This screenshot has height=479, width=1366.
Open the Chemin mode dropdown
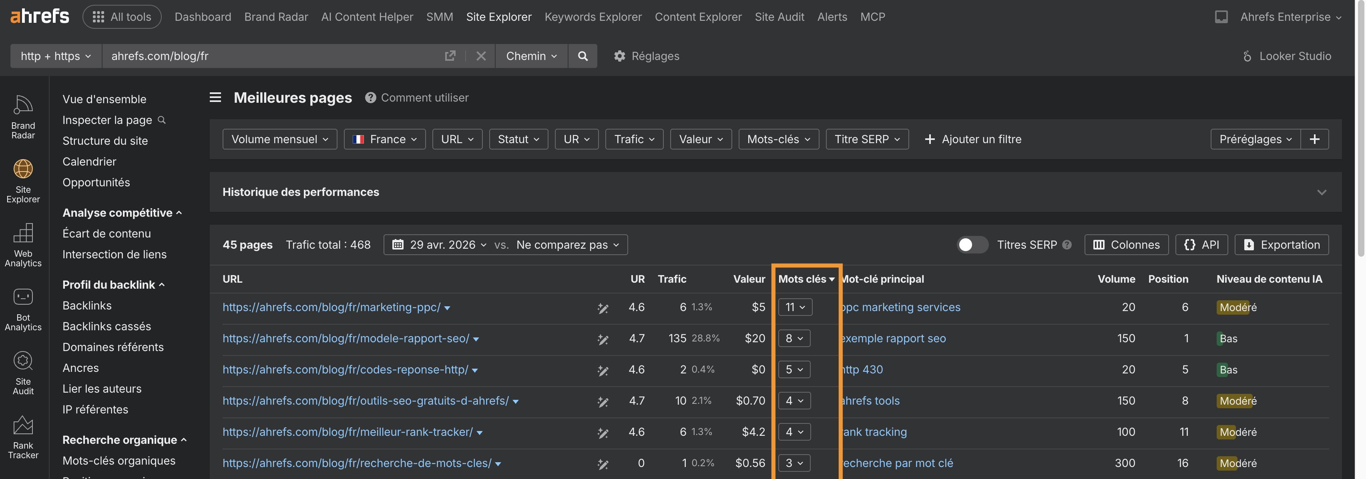click(531, 56)
